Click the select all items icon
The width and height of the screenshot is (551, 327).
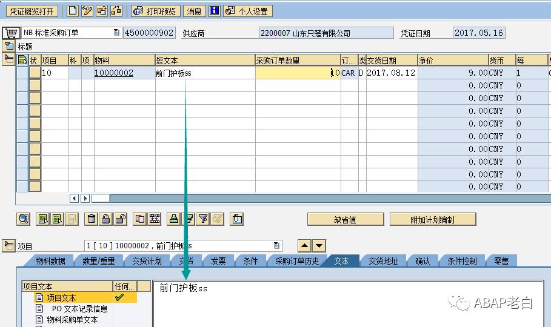(43, 219)
